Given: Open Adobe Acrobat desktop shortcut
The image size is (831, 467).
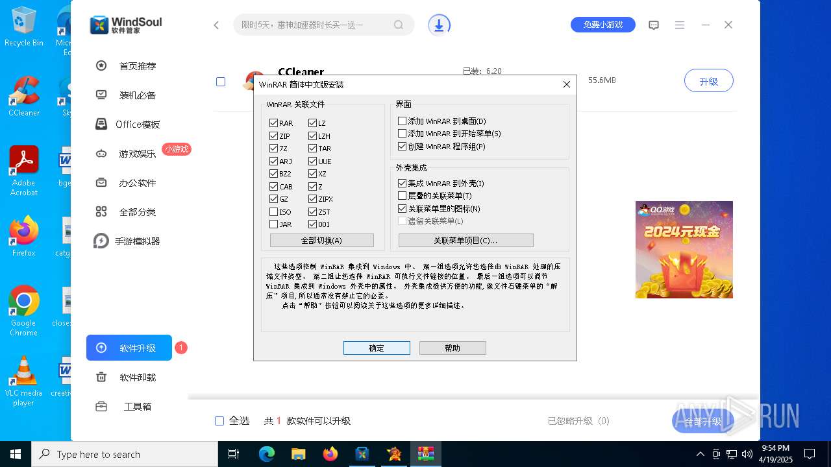Looking at the screenshot, I should pyautogui.click(x=24, y=171).
